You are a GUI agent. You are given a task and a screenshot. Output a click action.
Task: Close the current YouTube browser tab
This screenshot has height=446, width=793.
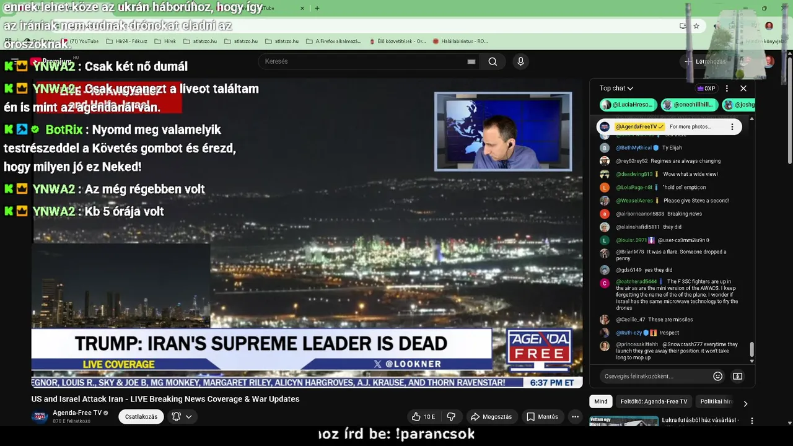pyautogui.click(x=302, y=8)
